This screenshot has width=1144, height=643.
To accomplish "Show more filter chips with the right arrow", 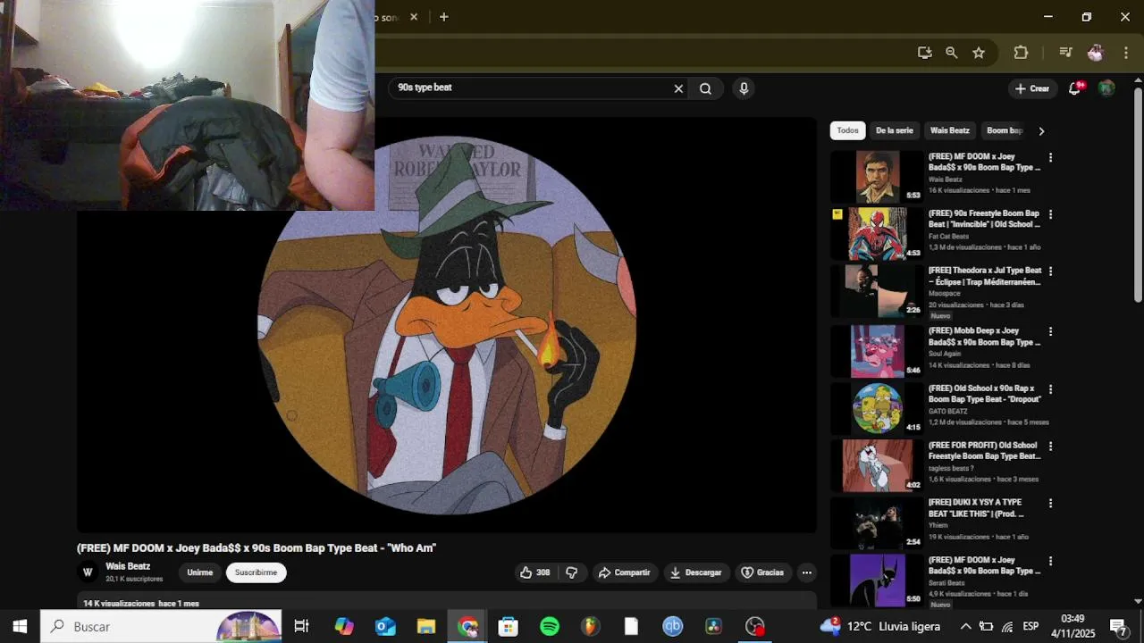I will [x=1041, y=130].
